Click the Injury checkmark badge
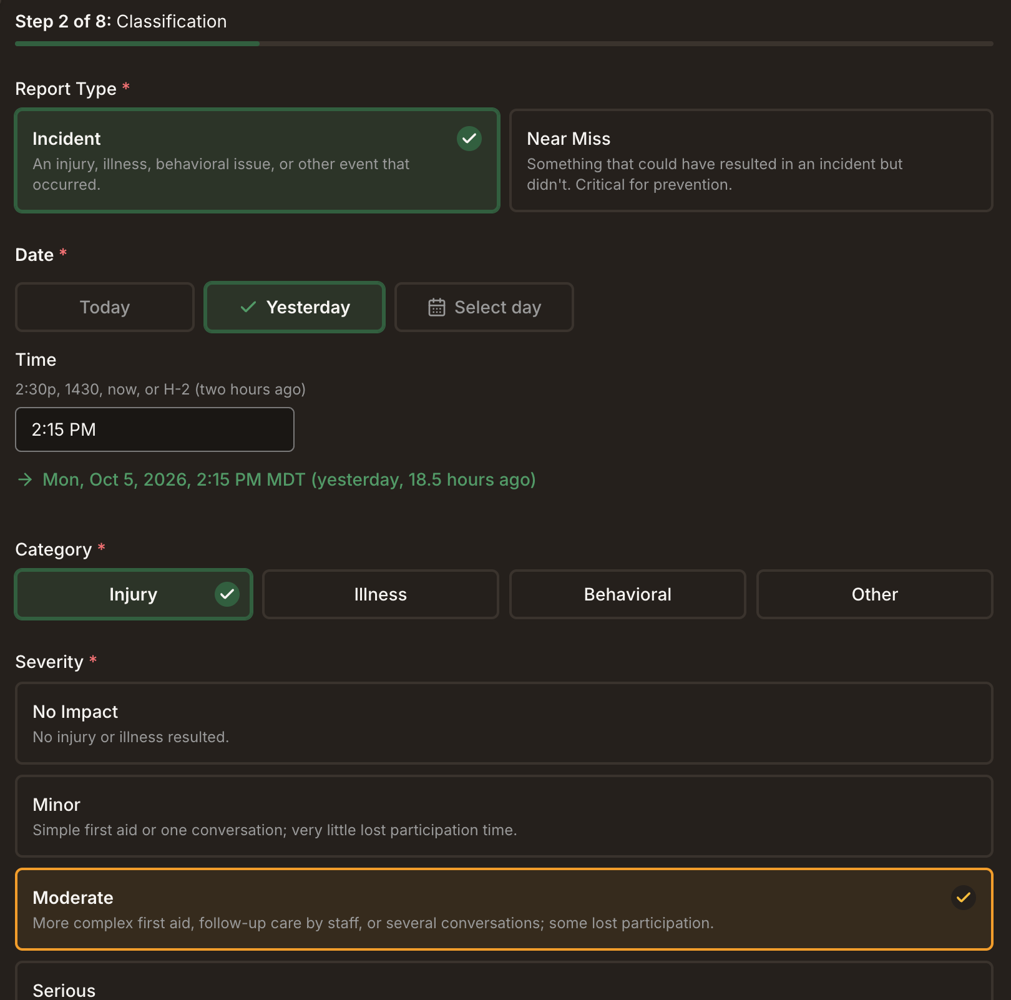 (x=227, y=594)
